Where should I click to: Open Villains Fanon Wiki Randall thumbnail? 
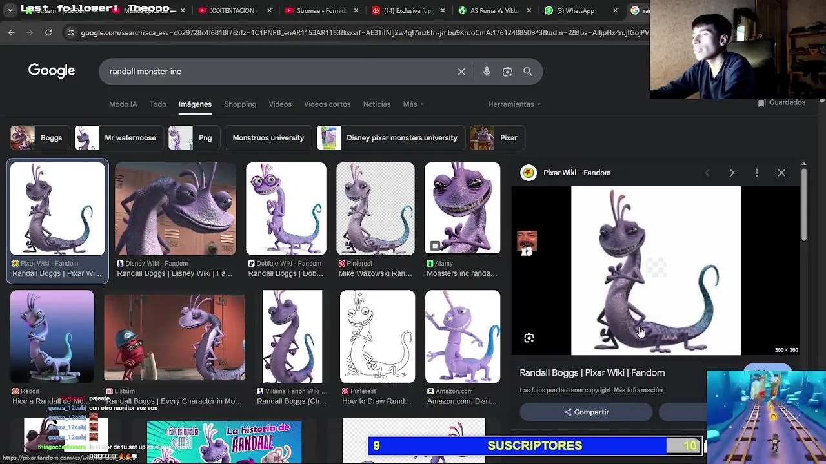[292, 336]
